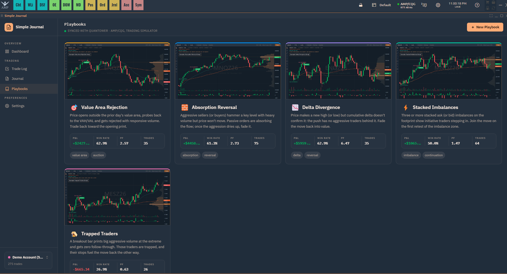Expand the Demo Account selector
The image size is (507, 274).
pos(28,260)
